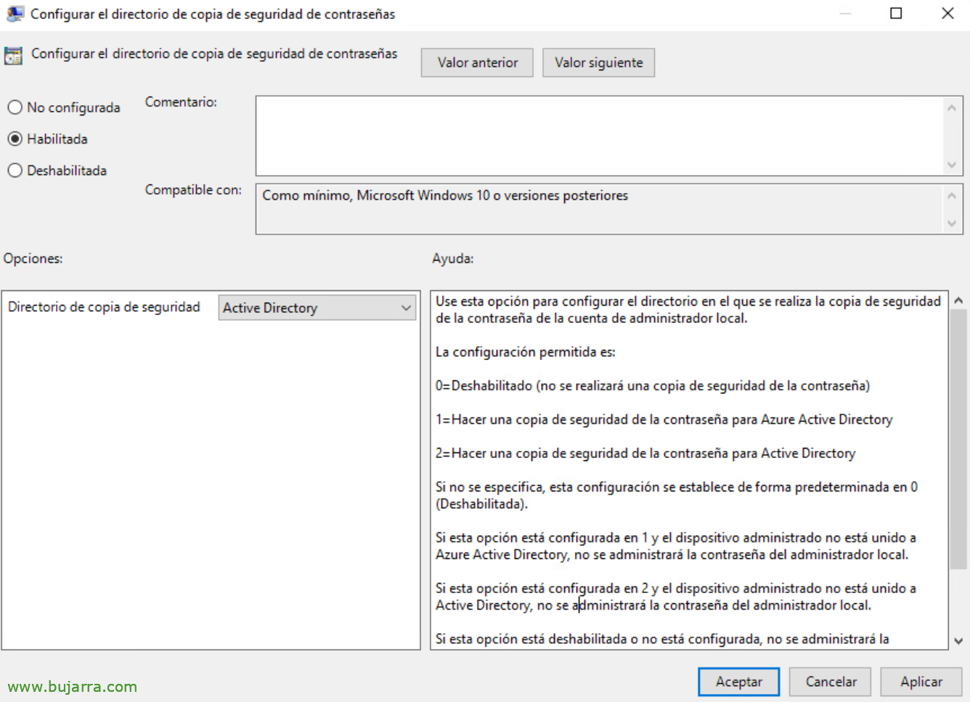This screenshot has height=702, width=970.
Task: Click the Valor anterior button
Action: tap(477, 62)
